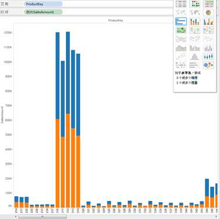Pick the discrete lines chart type
This screenshot has height=219, width=220.
coord(195,39)
